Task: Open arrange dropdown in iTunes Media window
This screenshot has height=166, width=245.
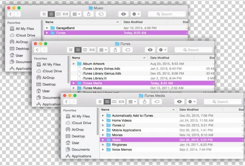Action: click(132, 102)
